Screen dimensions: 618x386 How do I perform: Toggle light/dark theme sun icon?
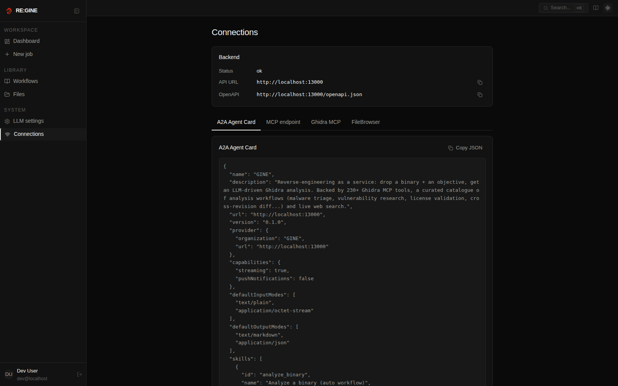[608, 8]
